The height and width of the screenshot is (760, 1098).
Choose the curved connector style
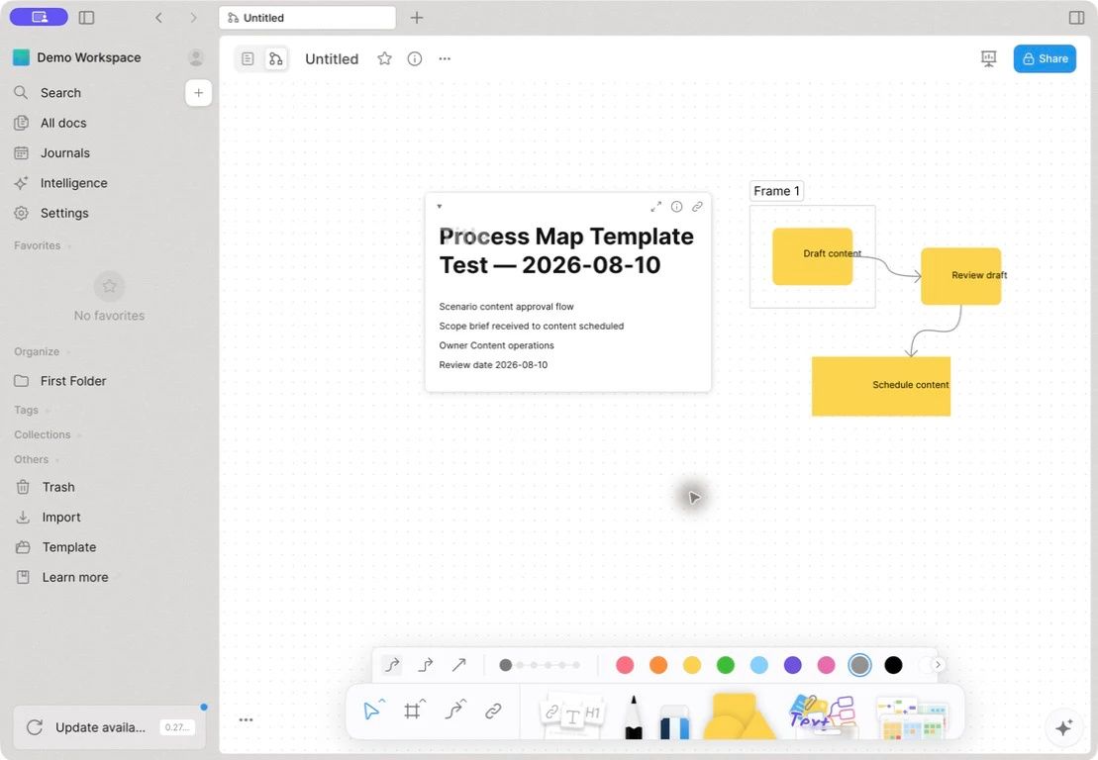point(392,665)
